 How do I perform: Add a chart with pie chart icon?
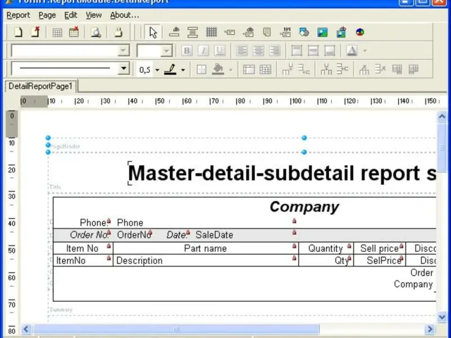(360, 32)
